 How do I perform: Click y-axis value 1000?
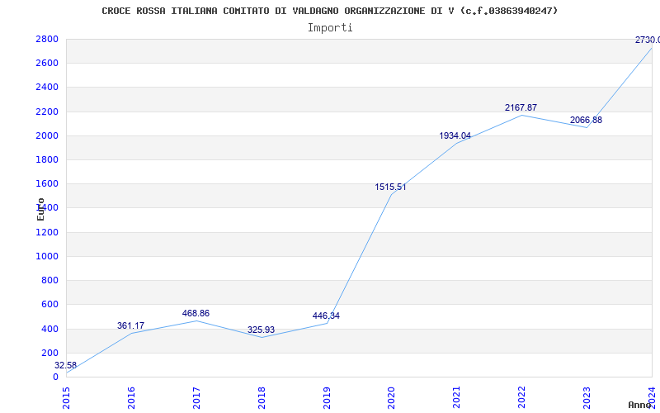(47, 256)
